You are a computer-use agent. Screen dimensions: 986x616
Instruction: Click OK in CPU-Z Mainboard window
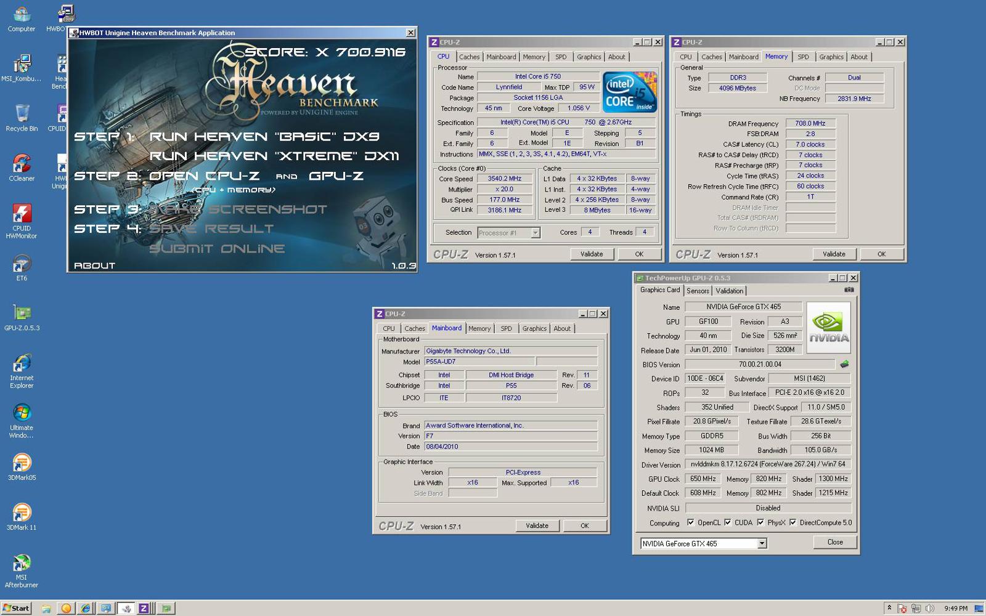(584, 525)
